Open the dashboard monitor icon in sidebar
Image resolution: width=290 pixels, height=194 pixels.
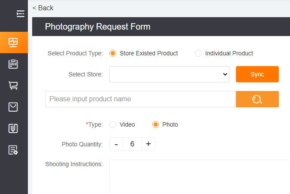click(13, 42)
